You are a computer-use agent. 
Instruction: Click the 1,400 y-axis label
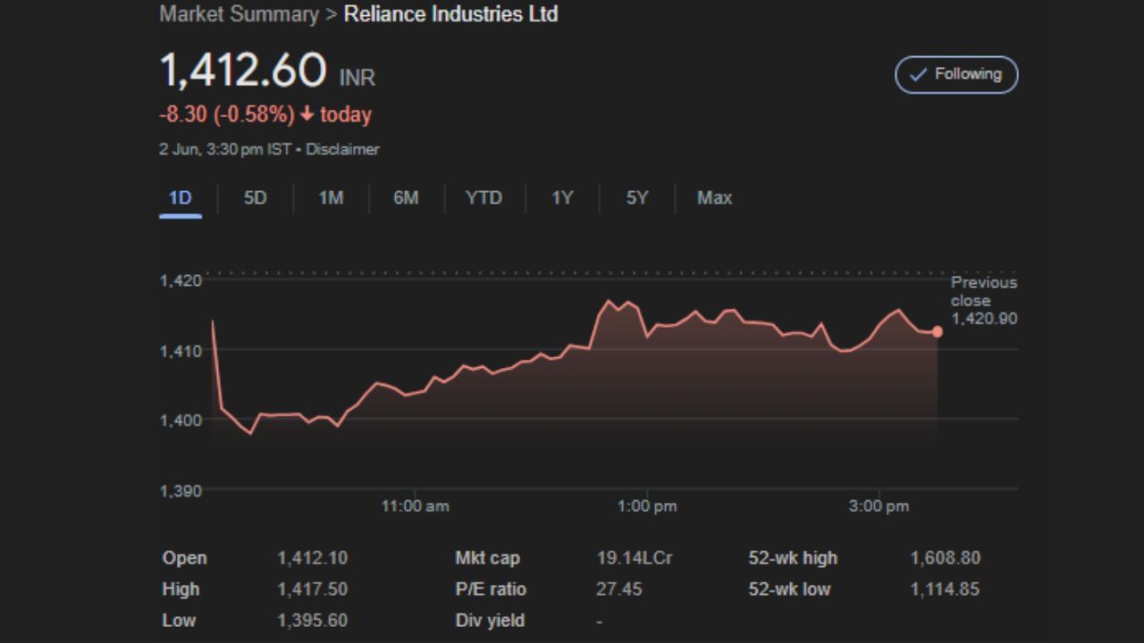[x=181, y=420]
